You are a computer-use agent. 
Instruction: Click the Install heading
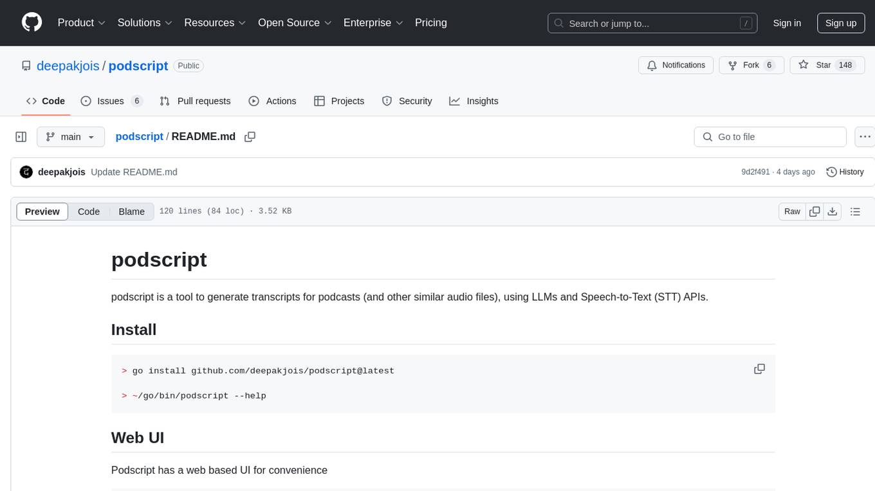(x=134, y=330)
